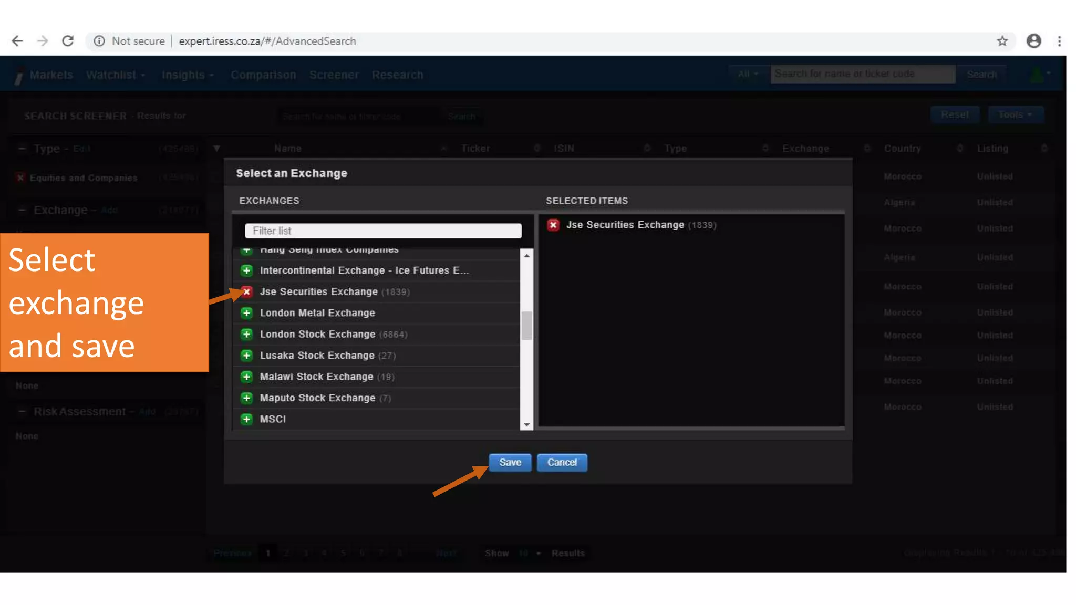Sort by the Listing column header
Image resolution: width=1076 pixels, height=605 pixels.
point(992,149)
